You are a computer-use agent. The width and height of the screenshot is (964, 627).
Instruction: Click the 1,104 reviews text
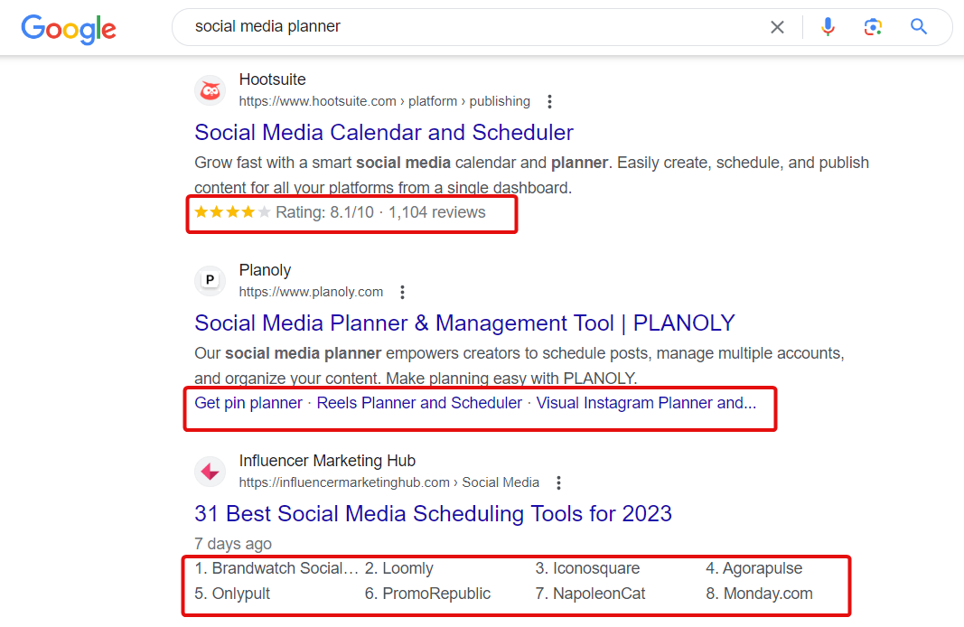[437, 212]
